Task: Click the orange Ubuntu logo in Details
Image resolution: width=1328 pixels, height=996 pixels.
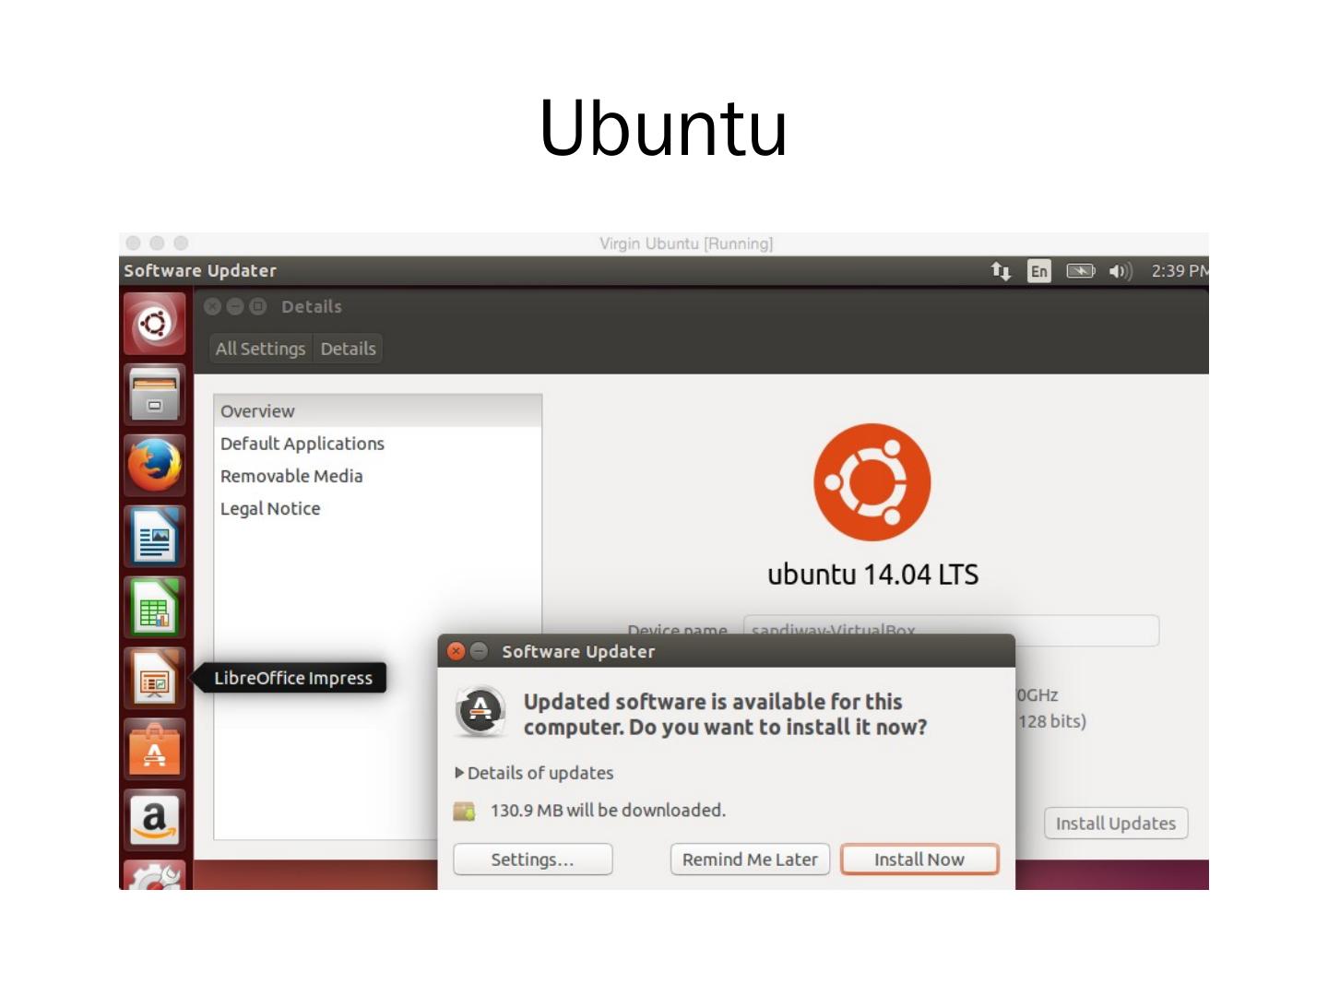Action: point(872,481)
